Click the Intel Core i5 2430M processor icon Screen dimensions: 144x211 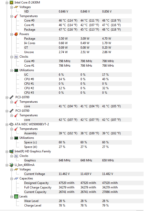click(11, 3)
